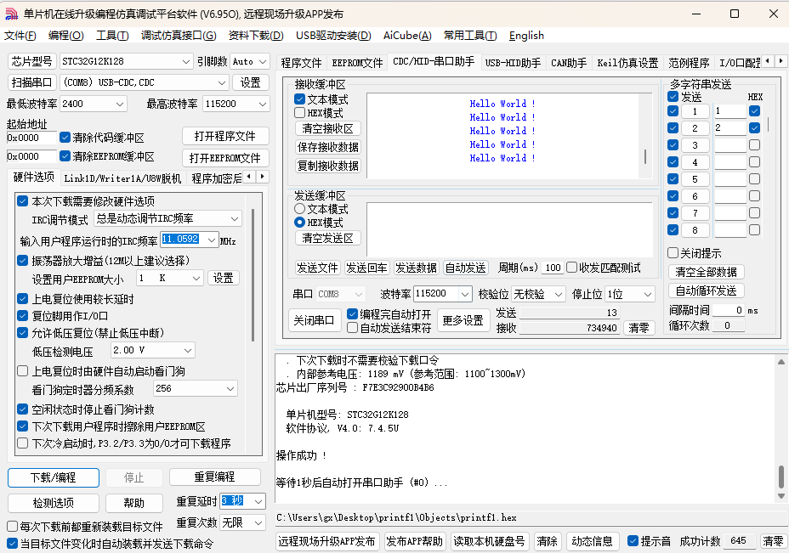Screen dimensions: 789x553
Task: Expand the 停止位 1位 dropdown
Action: (x=648, y=294)
